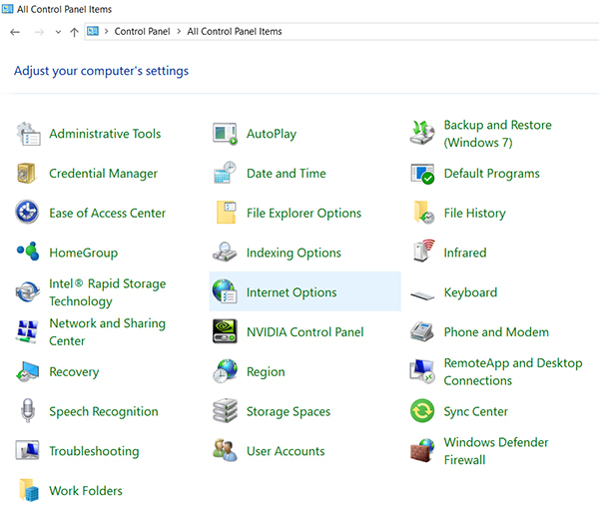
Task: Open the Recovery monitor icon
Action: point(28,371)
